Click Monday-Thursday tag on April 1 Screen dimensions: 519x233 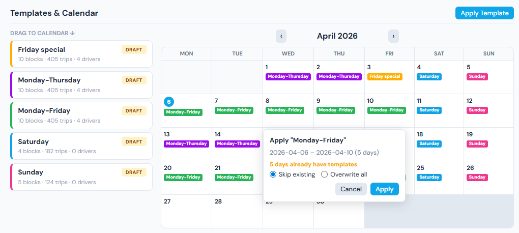click(288, 77)
